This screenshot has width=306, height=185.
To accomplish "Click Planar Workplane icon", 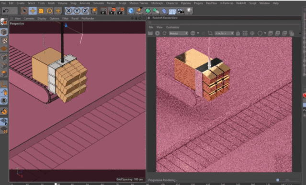I will click(x=4, y=130).
